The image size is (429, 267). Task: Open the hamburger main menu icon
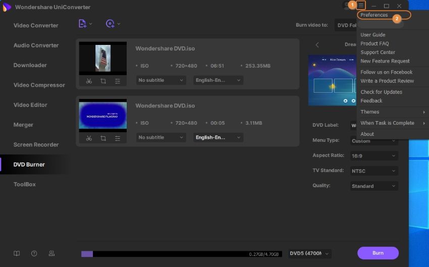click(360, 6)
